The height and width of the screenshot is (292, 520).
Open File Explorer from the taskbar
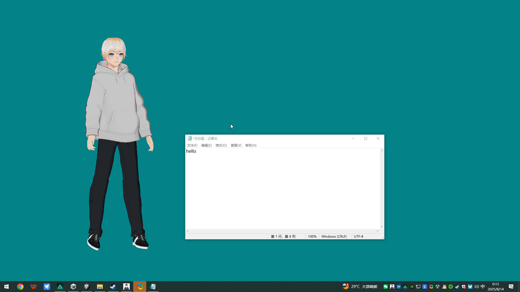[100, 286]
